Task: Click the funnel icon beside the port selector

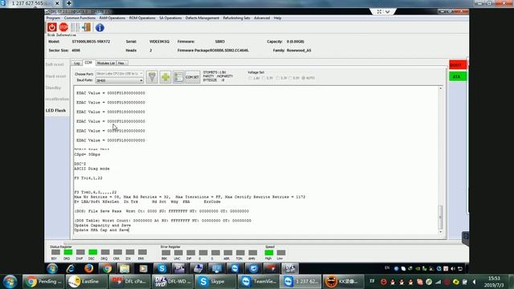Action: click(152, 77)
